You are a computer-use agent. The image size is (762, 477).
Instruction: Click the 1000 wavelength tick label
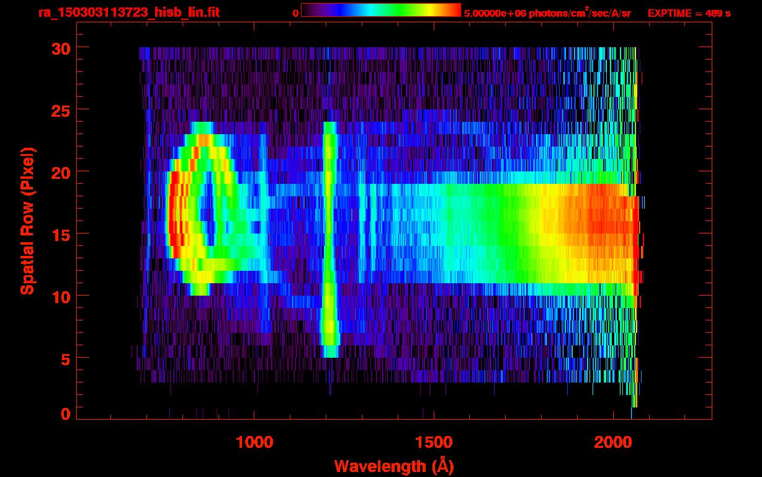click(254, 442)
